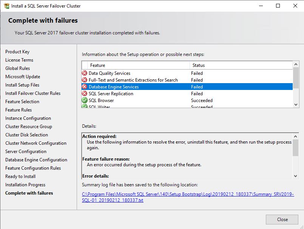
Task: Select the SQL Server Replication row
Action: 187,94
